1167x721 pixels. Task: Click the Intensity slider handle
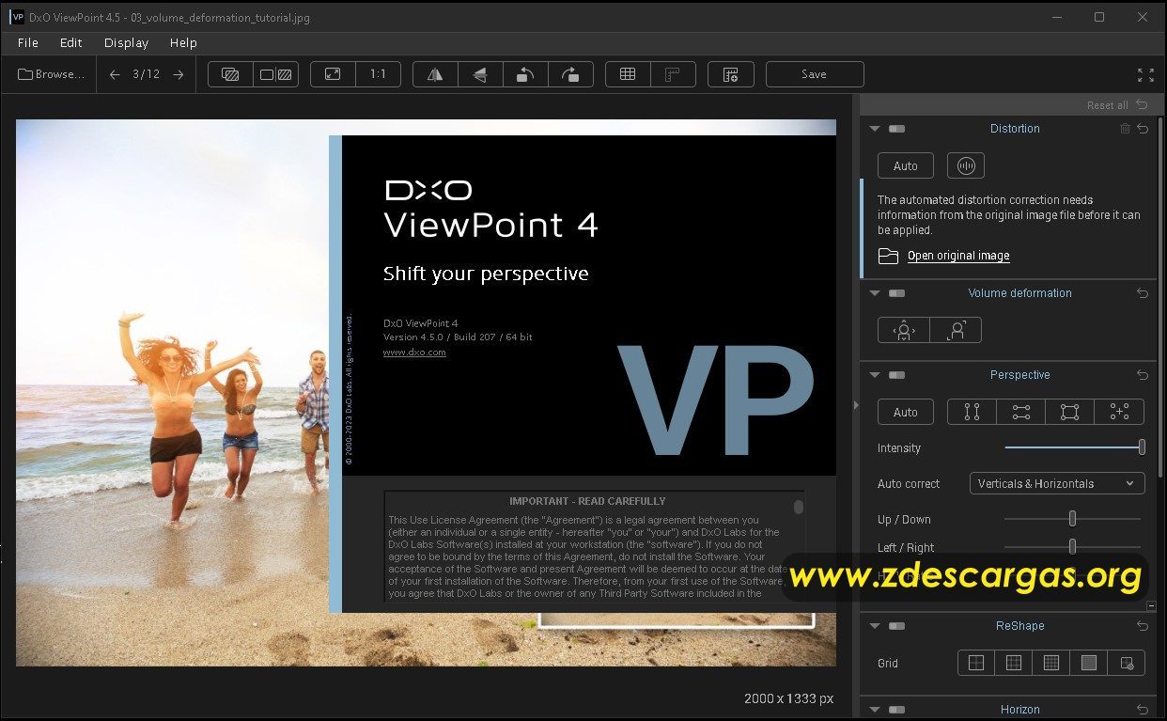1142,447
